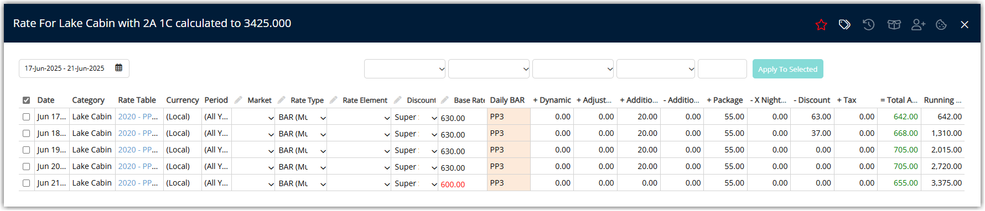985x211 pixels.
Task: Open the third bulk-edit dropdown above table
Action: (x=573, y=69)
